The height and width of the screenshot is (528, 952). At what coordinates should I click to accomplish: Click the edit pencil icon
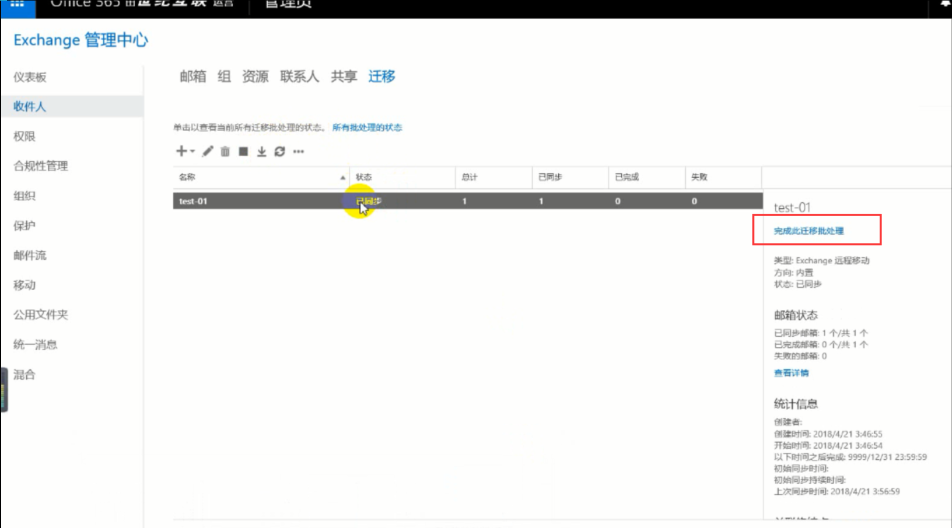point(208,152)
